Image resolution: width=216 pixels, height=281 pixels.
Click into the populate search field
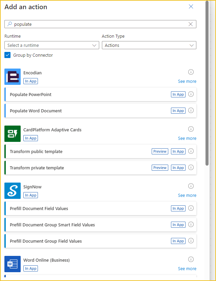100,24
